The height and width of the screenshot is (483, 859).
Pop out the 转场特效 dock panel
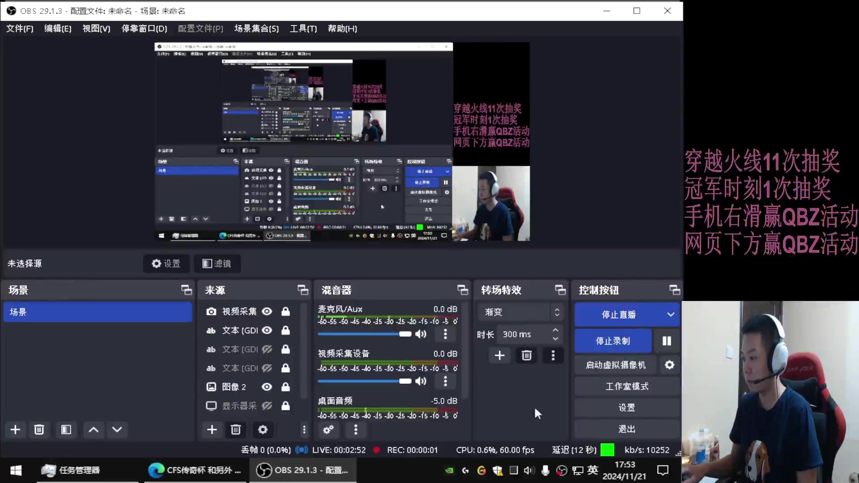[x=560, y=290]
